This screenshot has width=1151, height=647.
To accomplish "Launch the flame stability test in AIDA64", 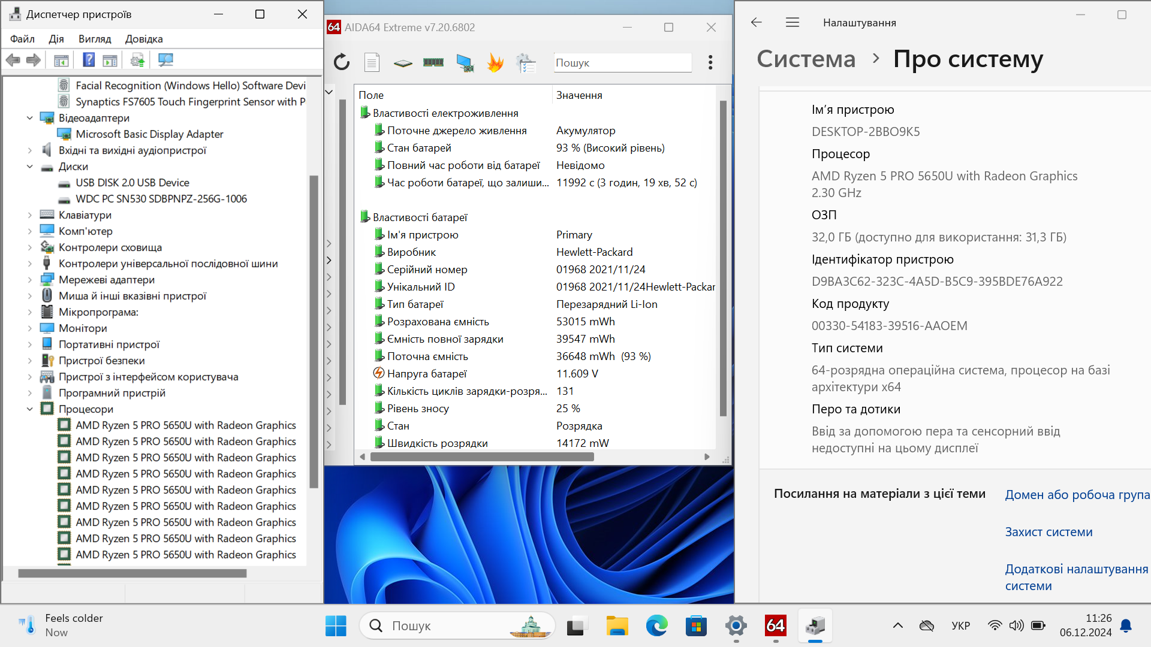I will coord(495,62).
